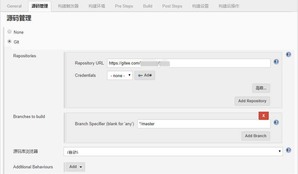Open help for the Repository URL field
298x174 pixels.
pyautogui.click(x=276, y=62)
